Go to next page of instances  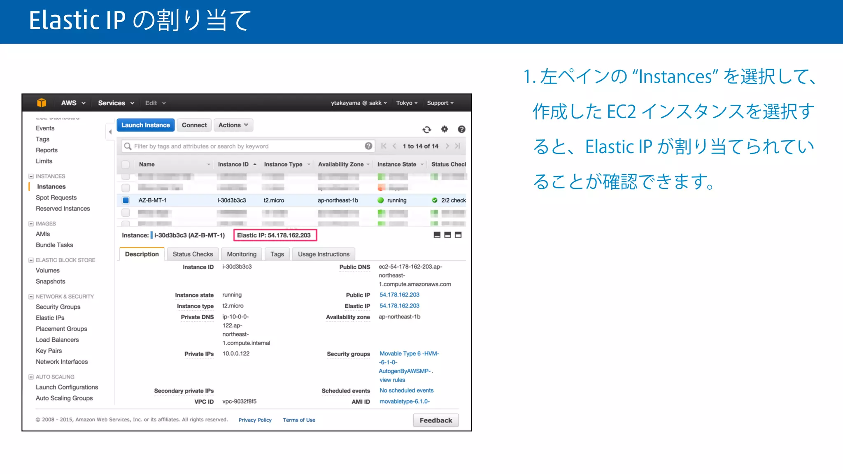click(447, 146)
